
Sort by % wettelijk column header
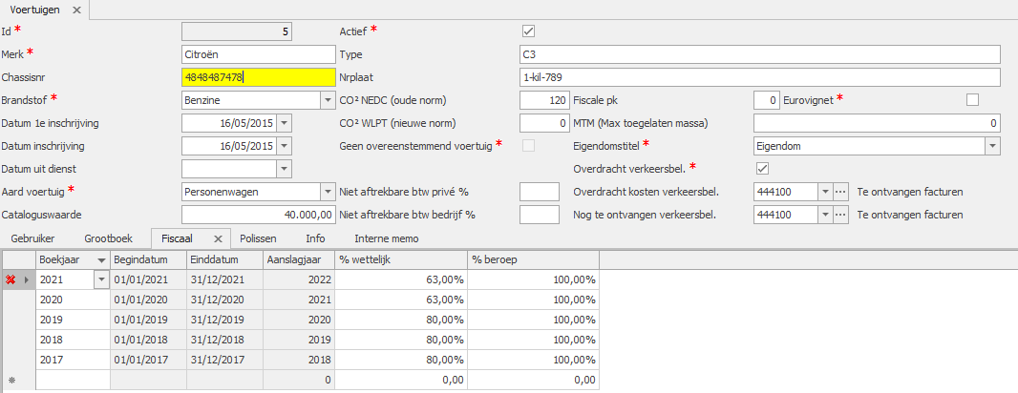click(x=398, y=259)
